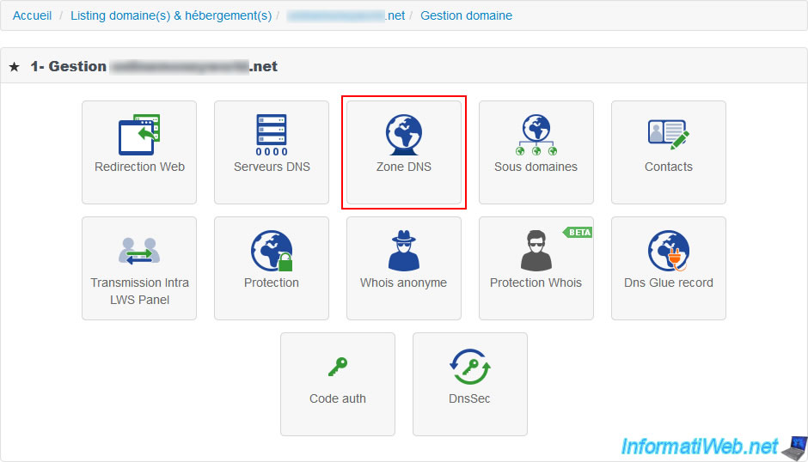Click the DnsSec refresh key icon

[x=470, y=367]
